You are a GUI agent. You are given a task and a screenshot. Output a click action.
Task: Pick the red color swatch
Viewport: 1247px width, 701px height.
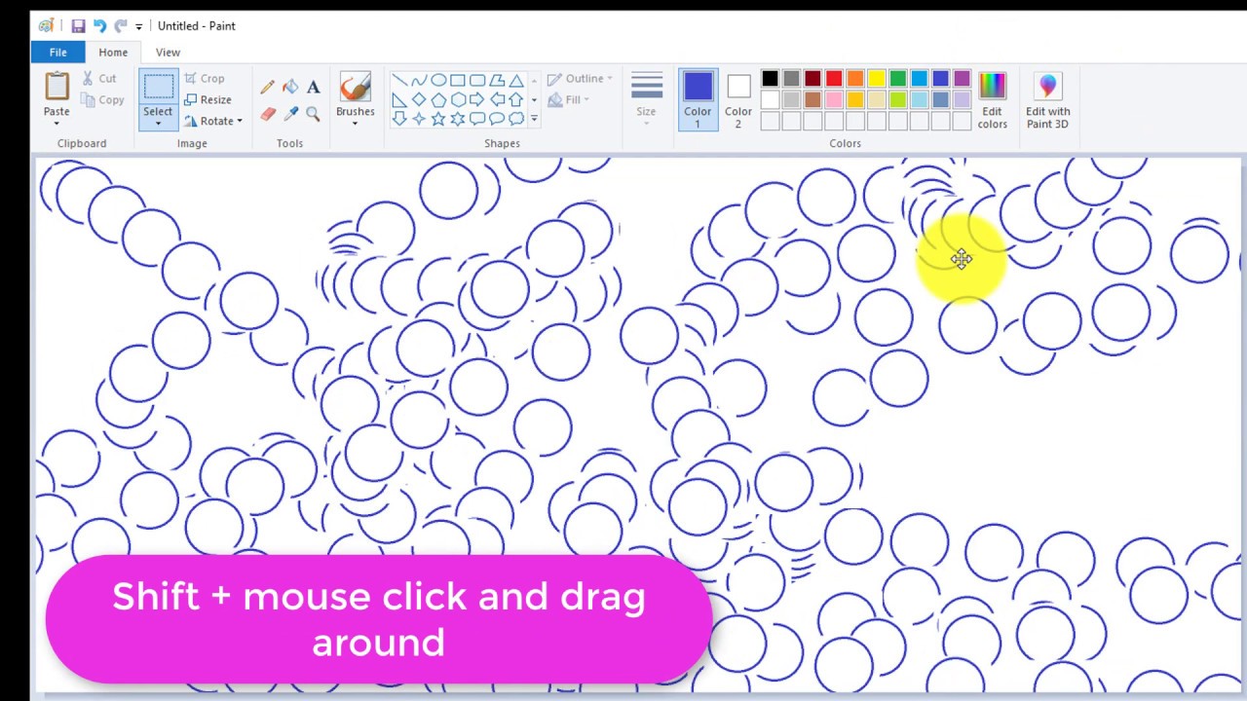pos(834,79)
